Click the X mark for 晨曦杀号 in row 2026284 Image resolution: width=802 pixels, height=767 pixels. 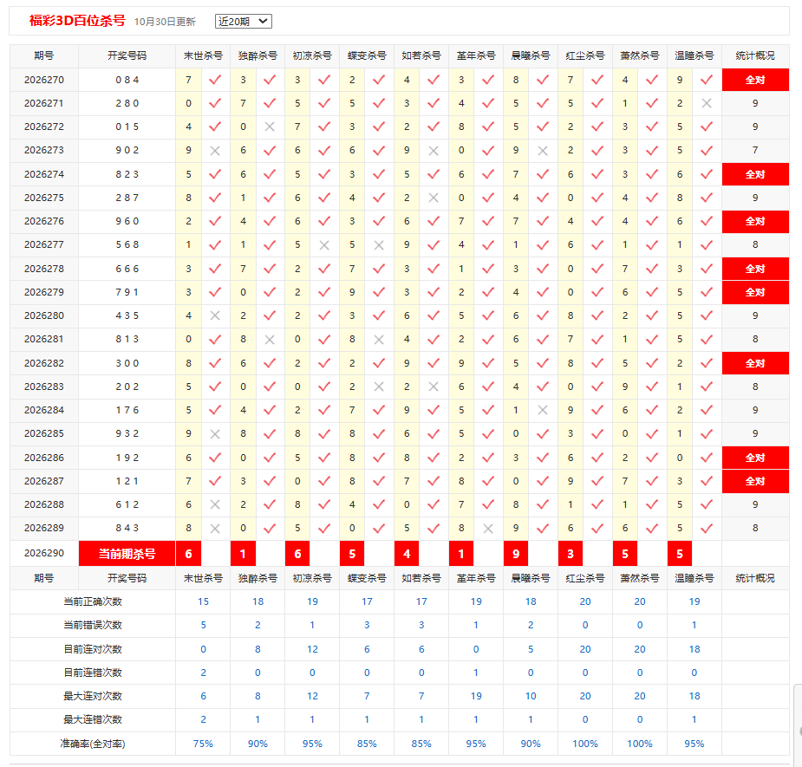pyautogui.click(x=543, y=410)
